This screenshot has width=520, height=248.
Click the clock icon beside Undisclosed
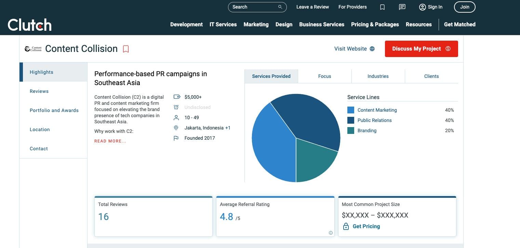pyautogui.click(x=176, y=107)
